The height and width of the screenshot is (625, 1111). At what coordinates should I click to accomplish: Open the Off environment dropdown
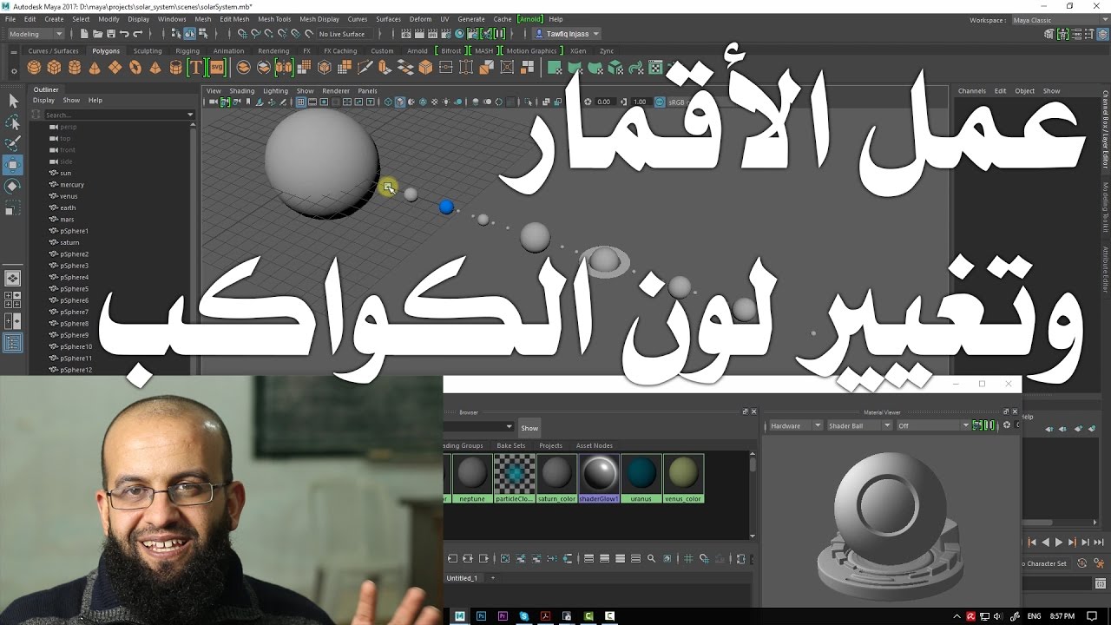(933, 425)
